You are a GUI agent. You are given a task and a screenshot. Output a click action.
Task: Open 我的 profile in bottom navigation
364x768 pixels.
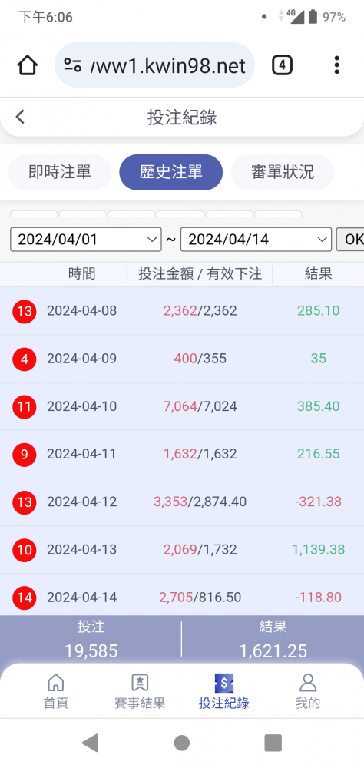[308, 692]
